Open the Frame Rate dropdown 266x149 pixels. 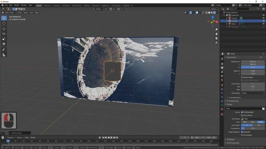pos(253,93)
